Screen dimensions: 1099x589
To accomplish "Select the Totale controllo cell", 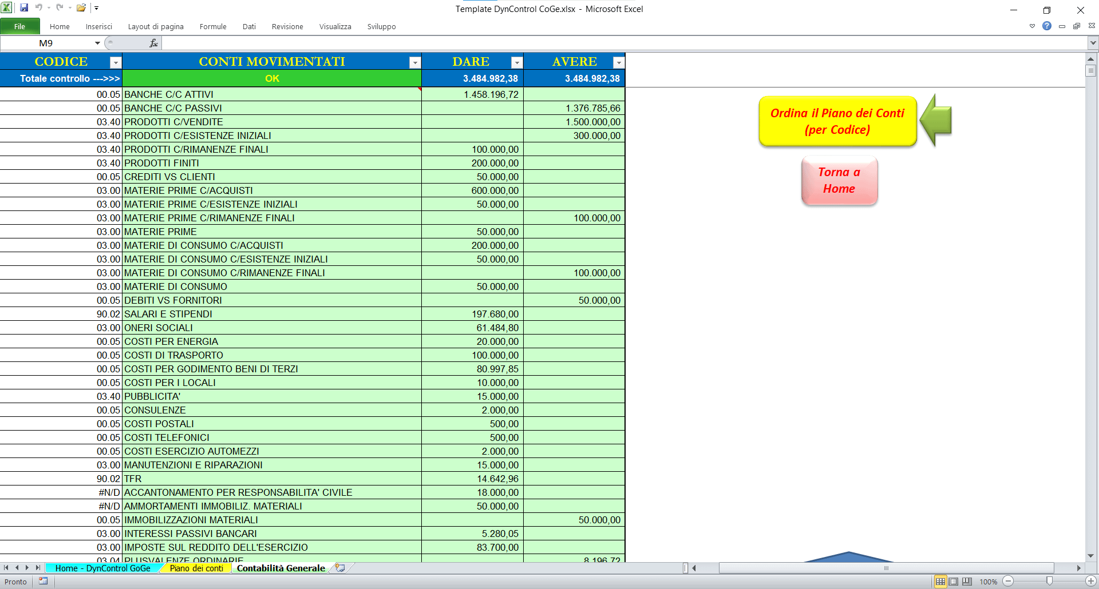I will (x=61, y=78).
